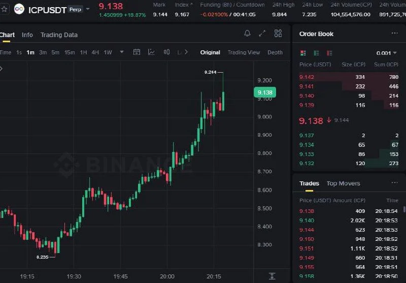
Task: Click the chart drawing tools expand arrow
Action: click(2, 69)
